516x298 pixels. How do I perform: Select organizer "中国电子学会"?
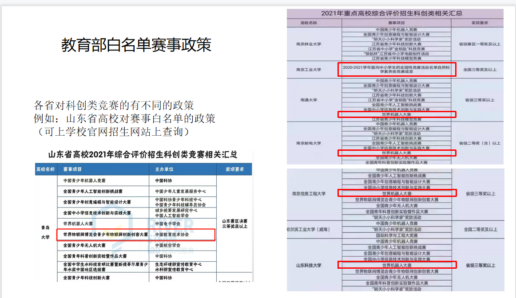pos(168,224)
